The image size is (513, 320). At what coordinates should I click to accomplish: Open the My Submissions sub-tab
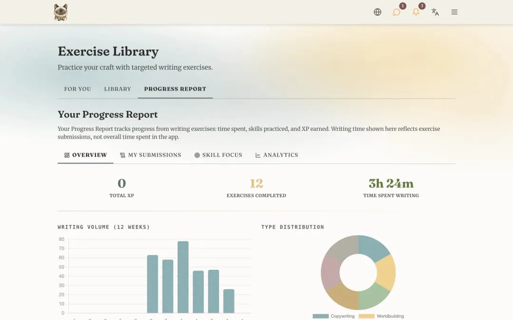[151, 155]
